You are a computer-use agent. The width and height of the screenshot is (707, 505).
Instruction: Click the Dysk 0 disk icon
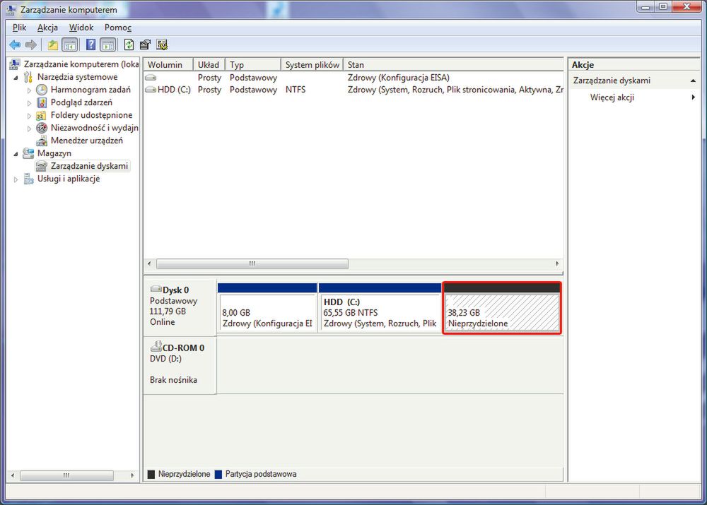click(156, 289)
